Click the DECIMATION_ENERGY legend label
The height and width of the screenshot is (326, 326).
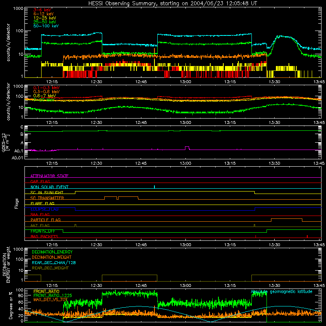(52, 252)
